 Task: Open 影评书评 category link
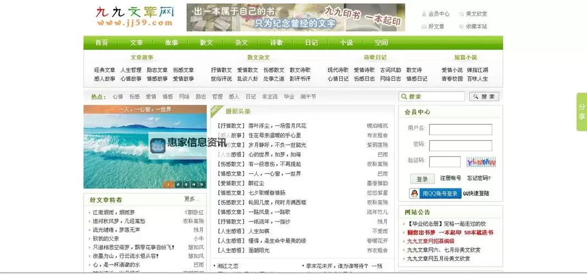(x=300, y=79)
